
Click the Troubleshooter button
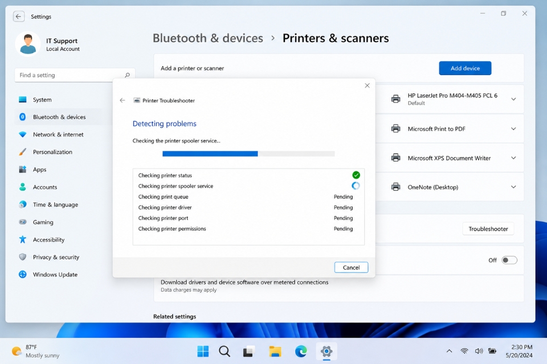point(488,229)
